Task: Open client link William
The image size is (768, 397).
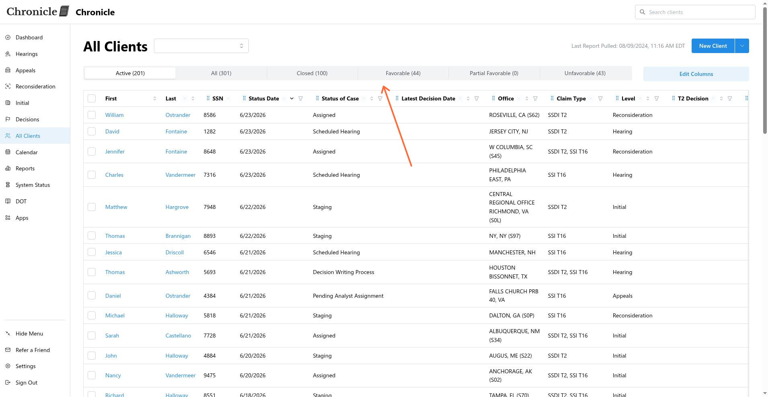Action: coord(114,115)
